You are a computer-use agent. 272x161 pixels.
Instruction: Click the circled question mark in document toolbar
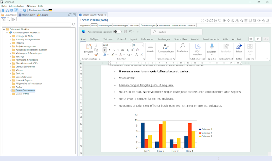click(x=259, y=21)
